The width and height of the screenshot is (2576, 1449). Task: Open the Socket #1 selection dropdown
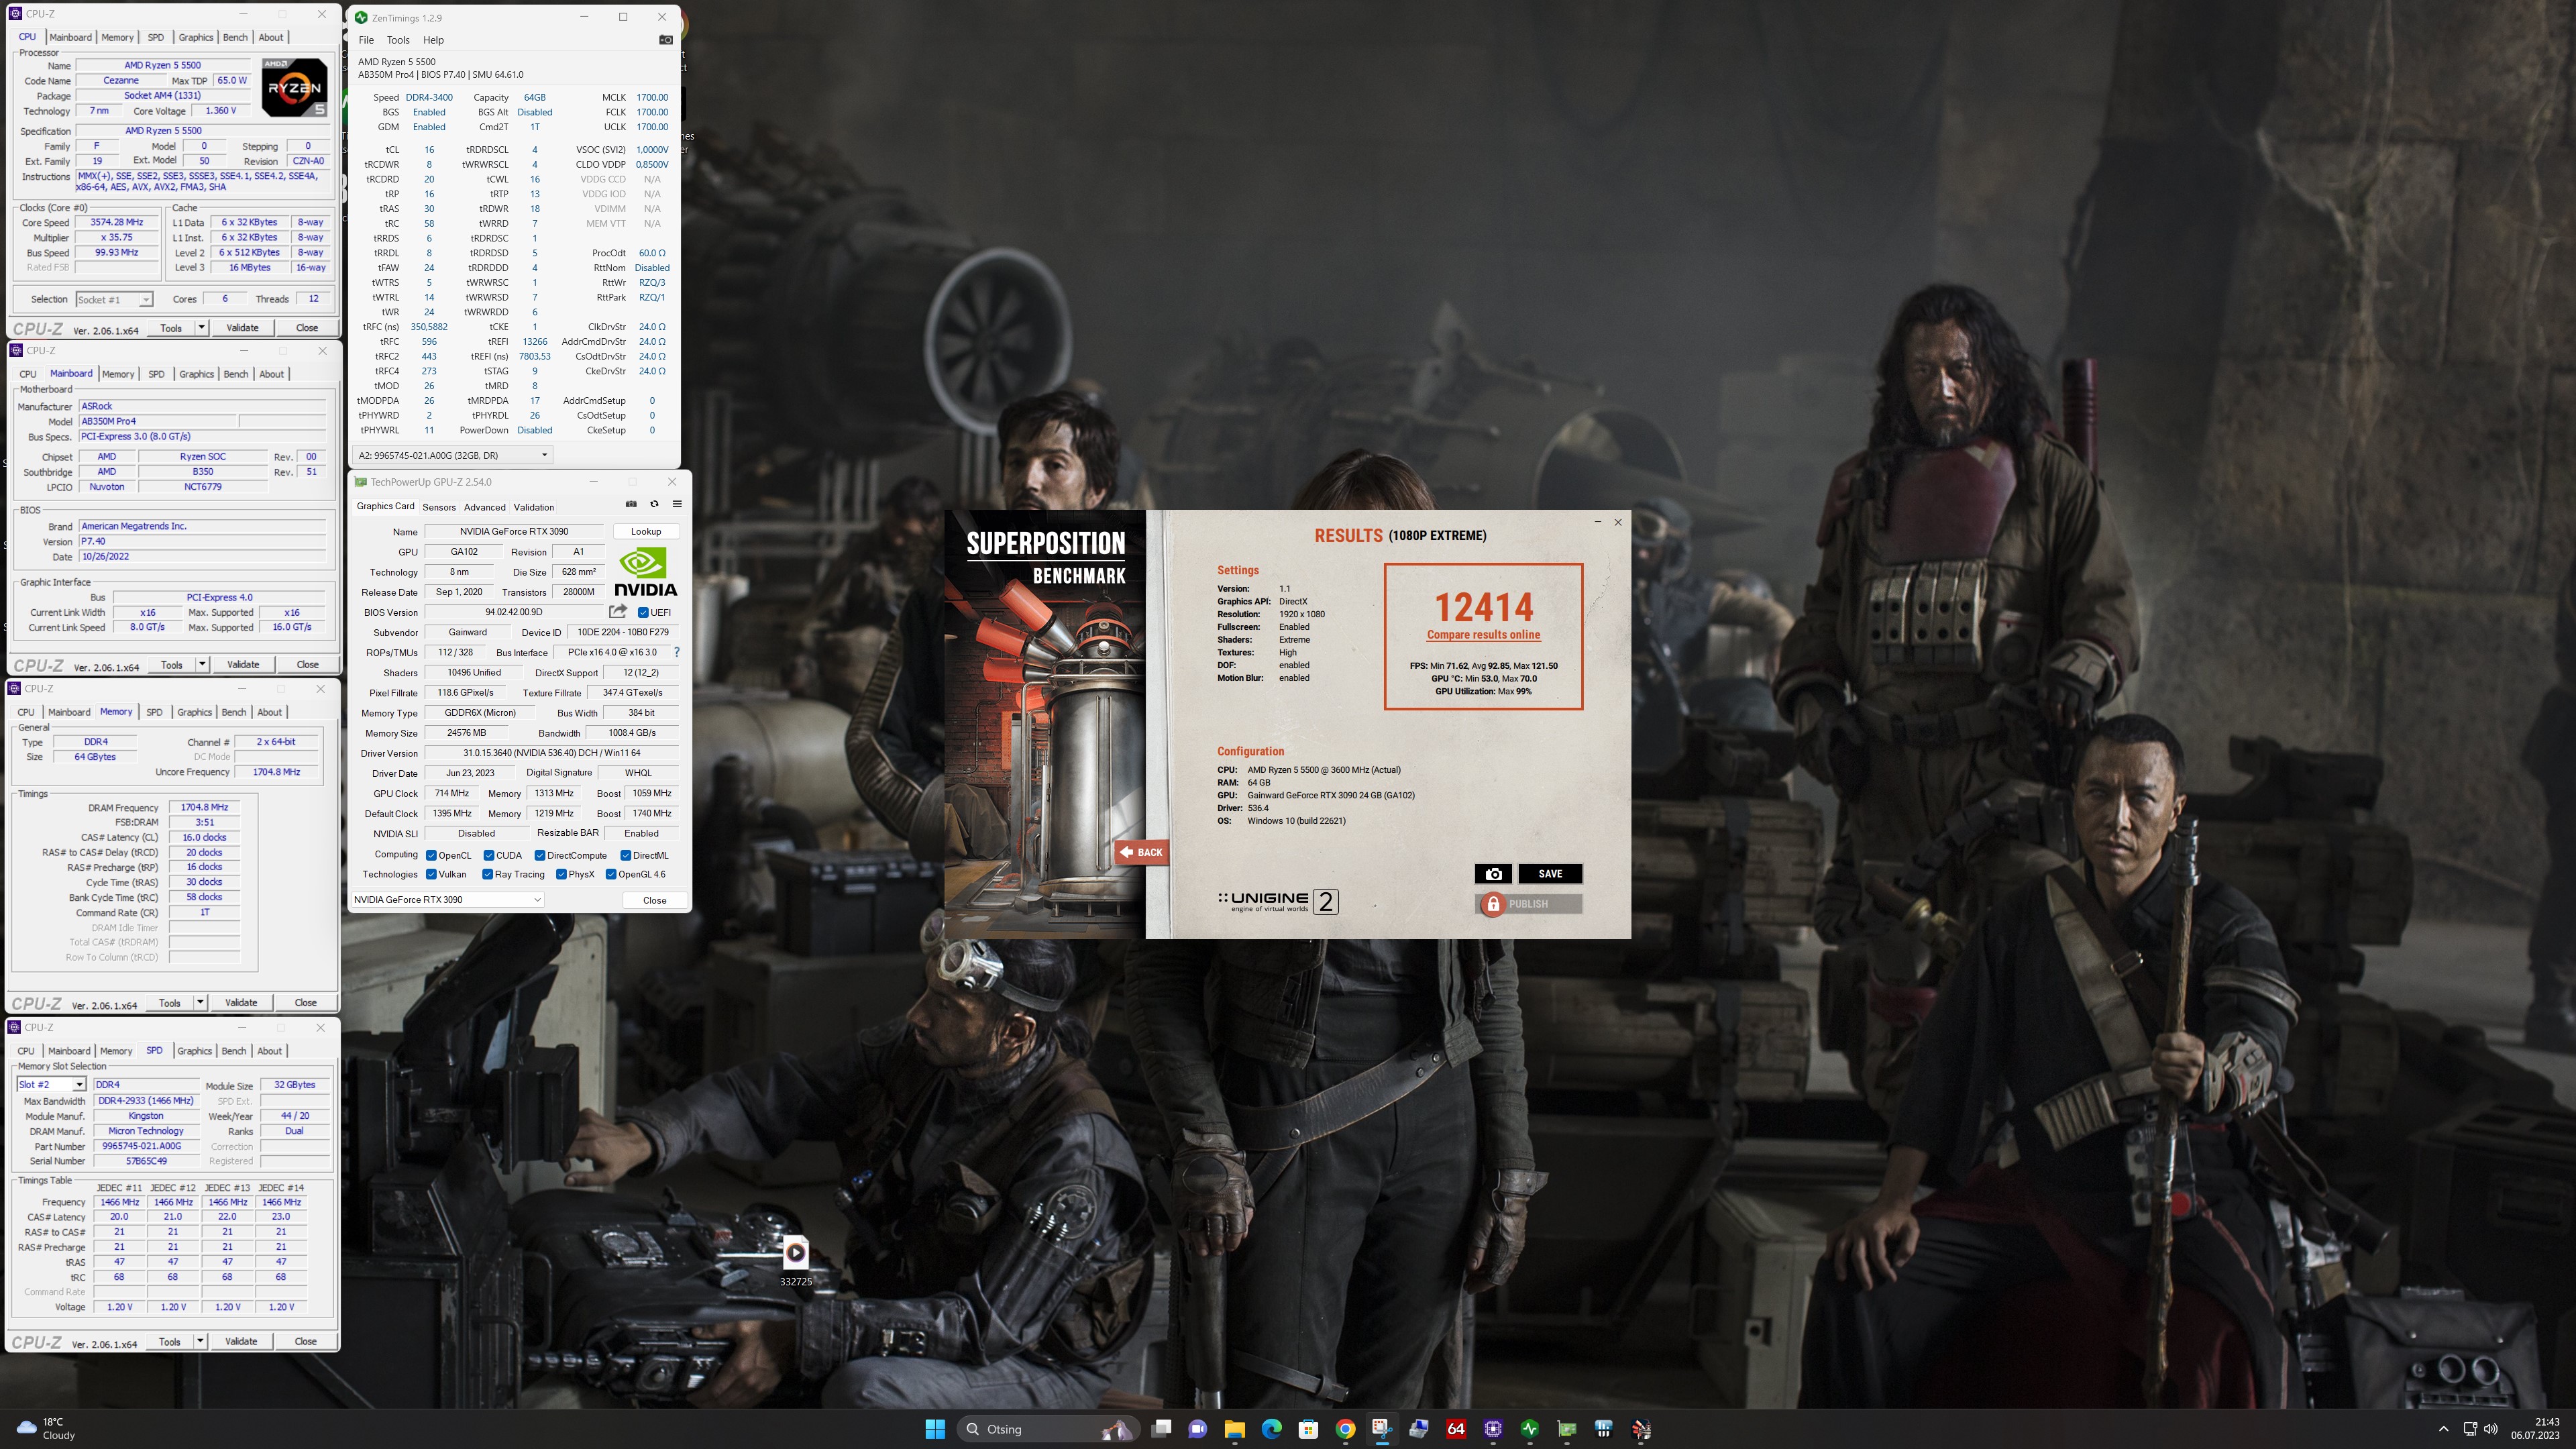114,299
